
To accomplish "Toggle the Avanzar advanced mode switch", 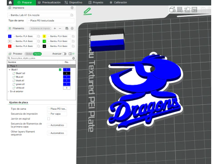I will (x=64, y=54).
